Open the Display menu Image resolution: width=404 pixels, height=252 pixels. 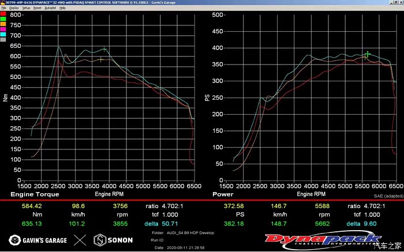(14, 8)
